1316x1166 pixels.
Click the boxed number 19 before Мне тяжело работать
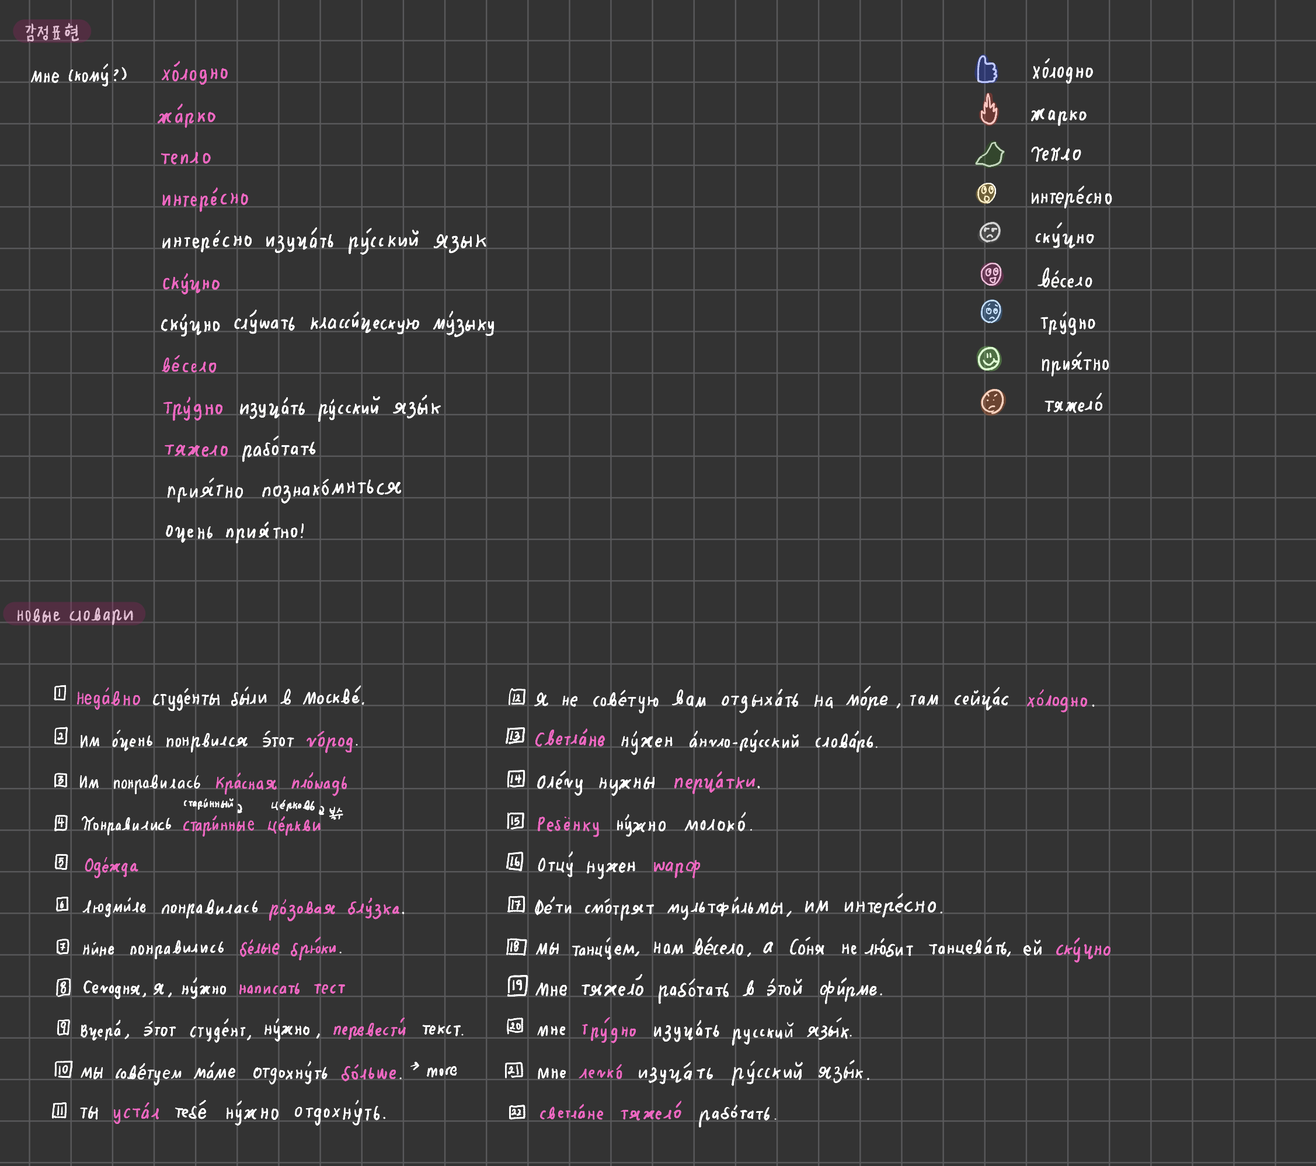tap(517, 986)
